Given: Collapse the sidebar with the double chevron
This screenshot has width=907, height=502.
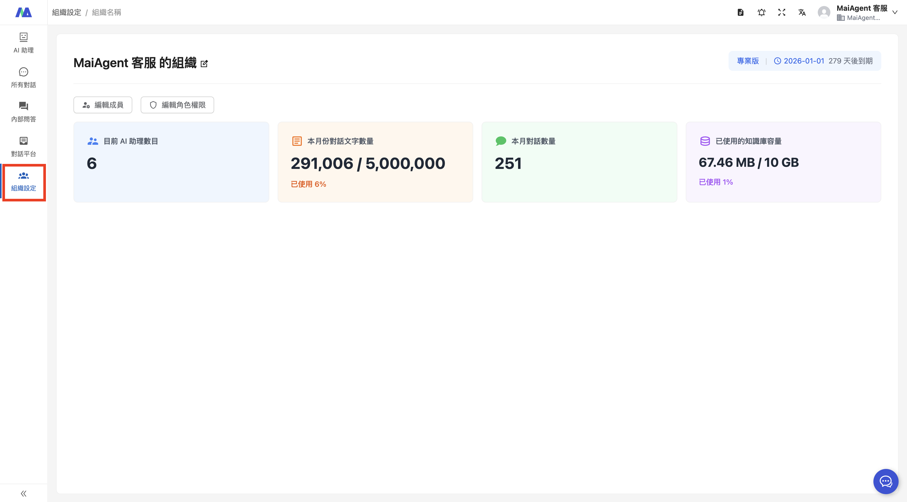Looking at the screenshot, I should (24, 493).
